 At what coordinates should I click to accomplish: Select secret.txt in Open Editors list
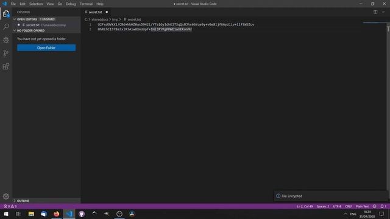(46, 25)
